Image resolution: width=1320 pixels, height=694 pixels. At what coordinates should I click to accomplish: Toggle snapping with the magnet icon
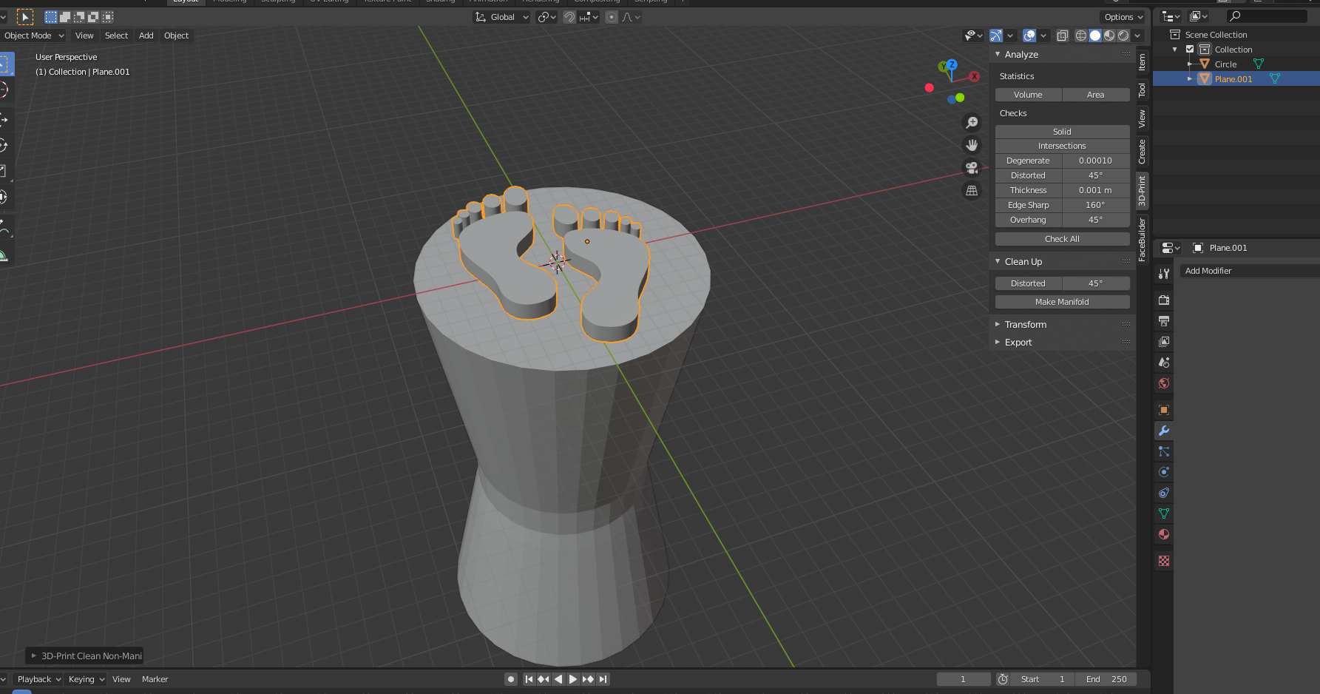569,16
